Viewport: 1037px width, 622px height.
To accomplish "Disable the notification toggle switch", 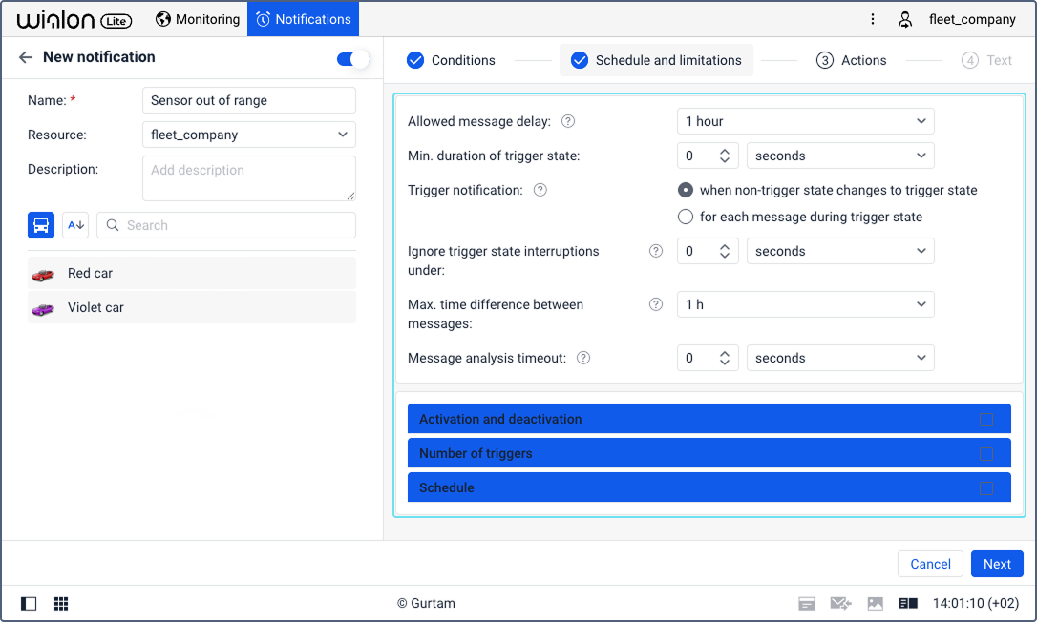I will click(352, 59).
